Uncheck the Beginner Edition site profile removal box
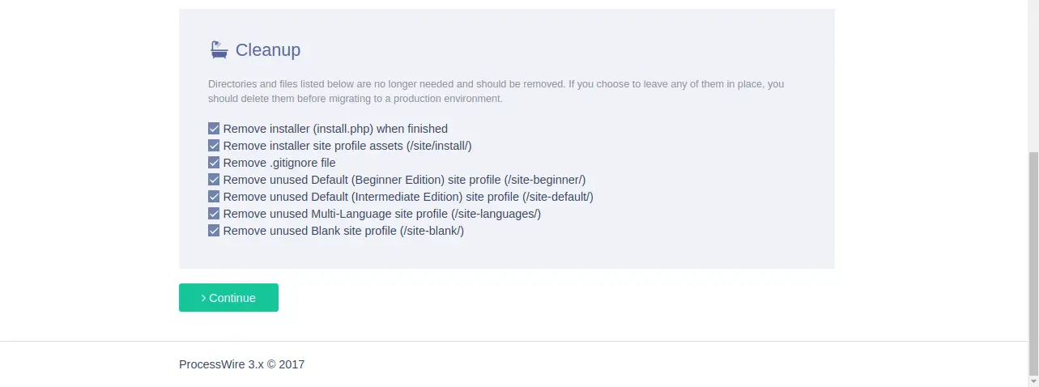 point(214,180)
